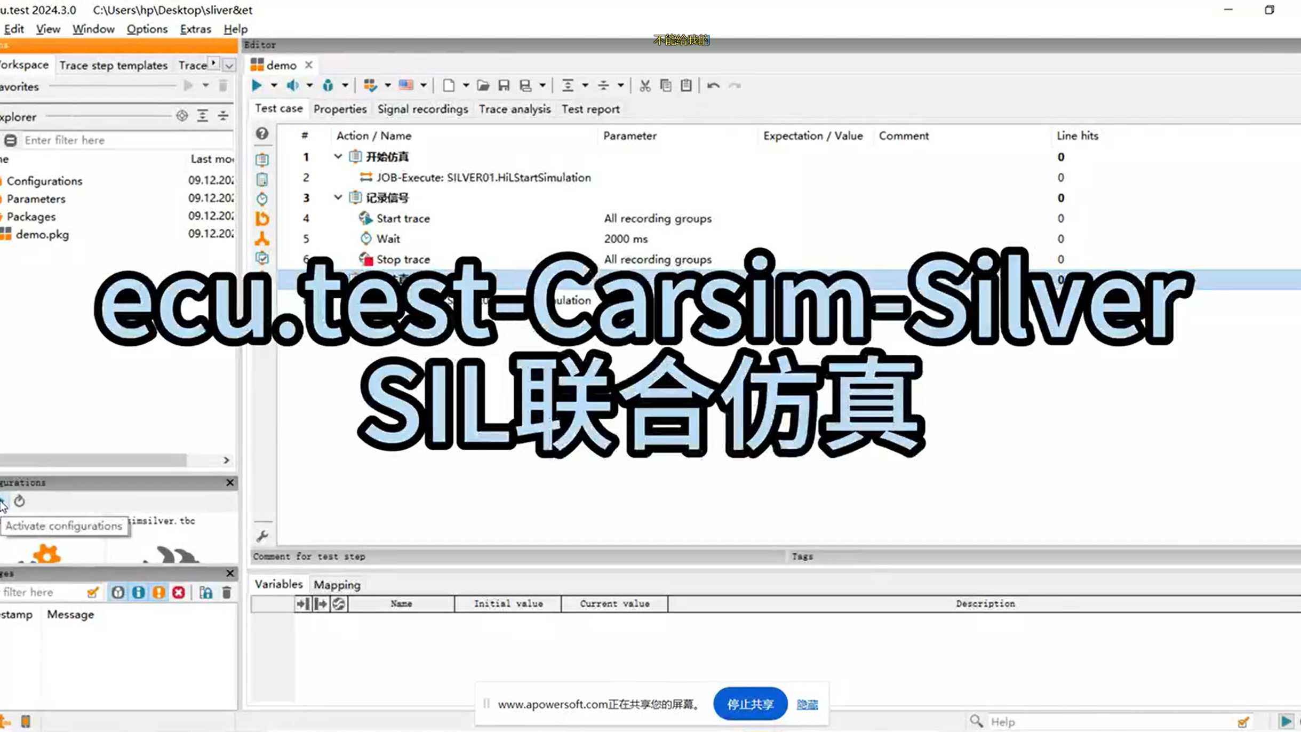
Task: Open the Edit menu
Action: click(14, 29)
